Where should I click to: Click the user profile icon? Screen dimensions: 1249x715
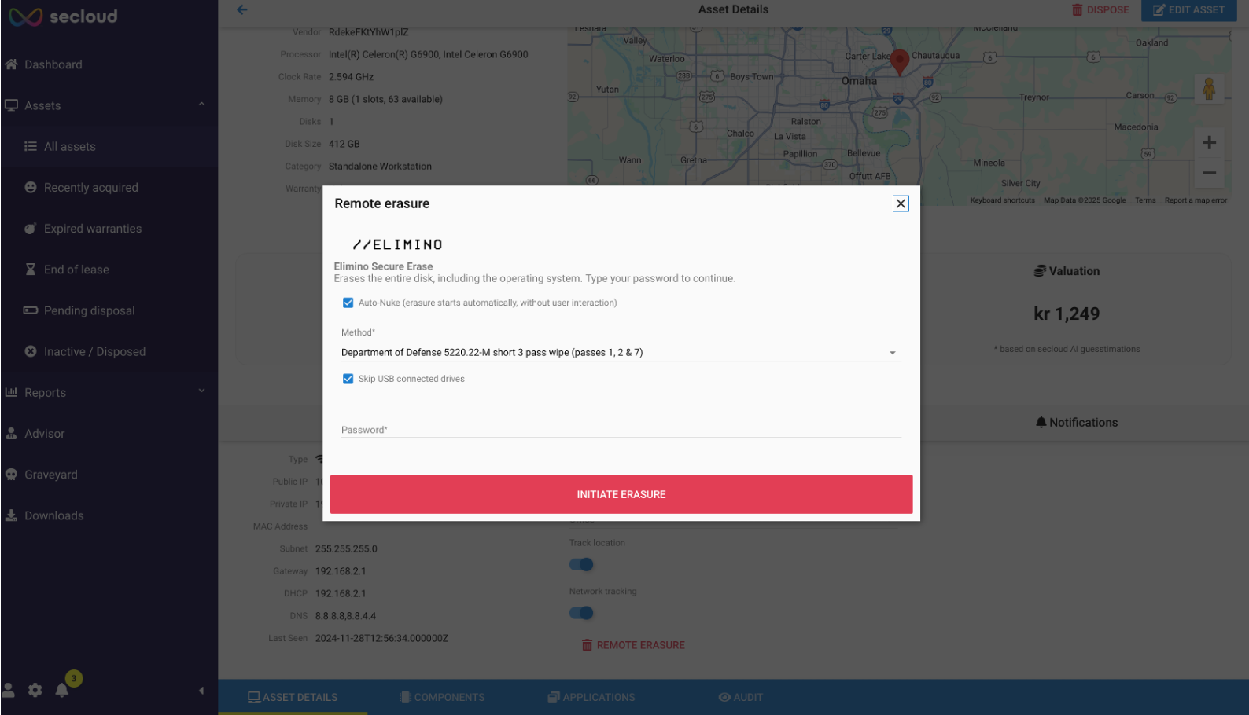(9, 690)
